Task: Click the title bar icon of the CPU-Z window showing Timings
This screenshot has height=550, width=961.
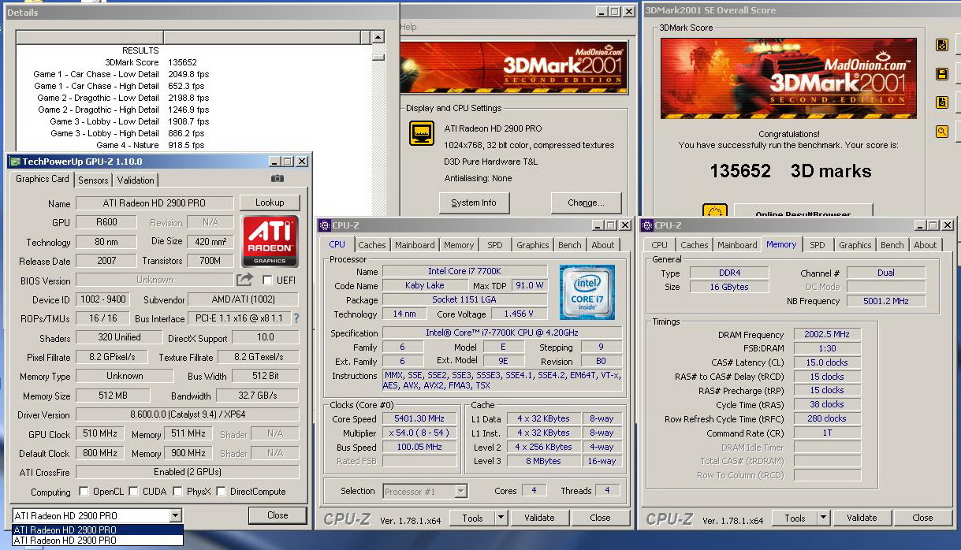Action: [x=647, y=225]
